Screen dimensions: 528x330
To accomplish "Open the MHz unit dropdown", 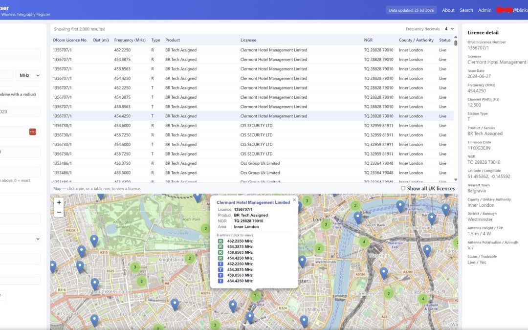I will point(28,75).
